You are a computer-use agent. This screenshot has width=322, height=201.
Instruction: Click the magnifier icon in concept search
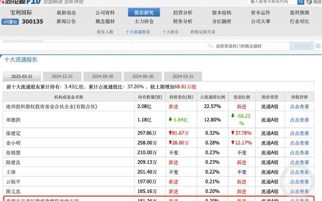[x=210, y=46]
